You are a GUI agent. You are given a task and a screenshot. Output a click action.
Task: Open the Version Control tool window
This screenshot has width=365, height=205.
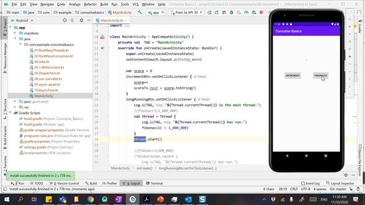click(64, 183)
